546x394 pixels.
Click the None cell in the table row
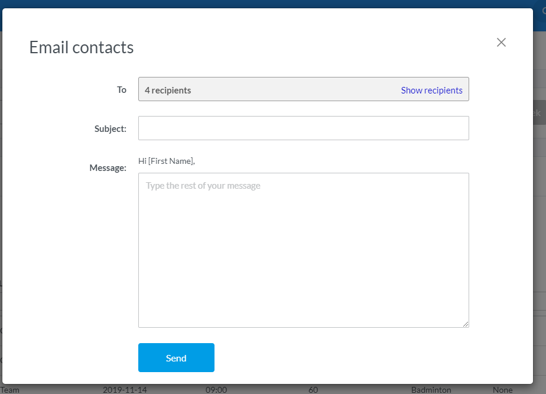coord(502,390)
